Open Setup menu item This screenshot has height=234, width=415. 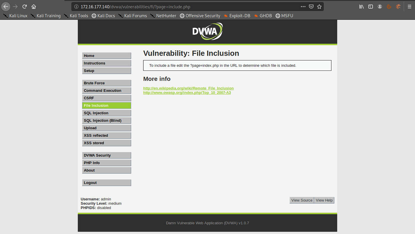point(106,70)
